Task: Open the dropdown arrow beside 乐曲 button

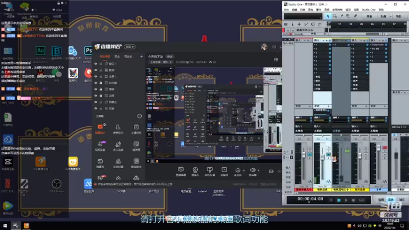Action: tap(391, 16)
